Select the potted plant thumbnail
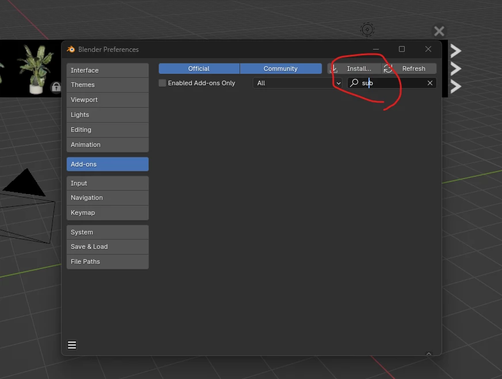This screenshot has height=379, width=502. click(35, 69)
